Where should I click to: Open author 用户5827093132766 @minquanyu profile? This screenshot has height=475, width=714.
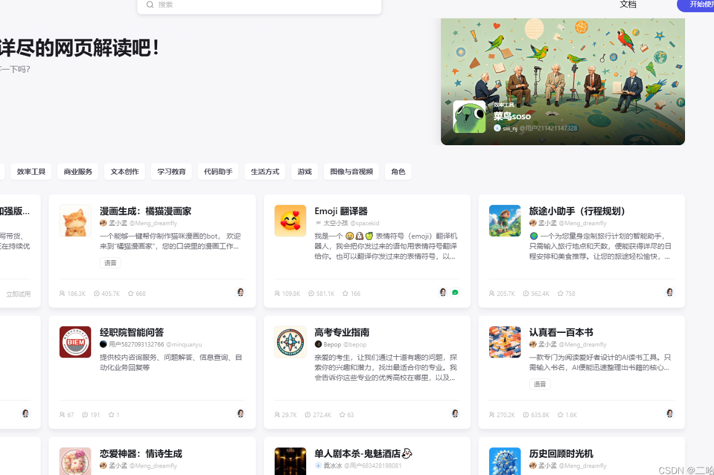(x=151, y=345)
